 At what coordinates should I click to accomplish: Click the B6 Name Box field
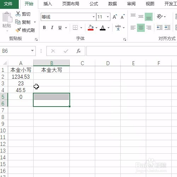[15, 51]
